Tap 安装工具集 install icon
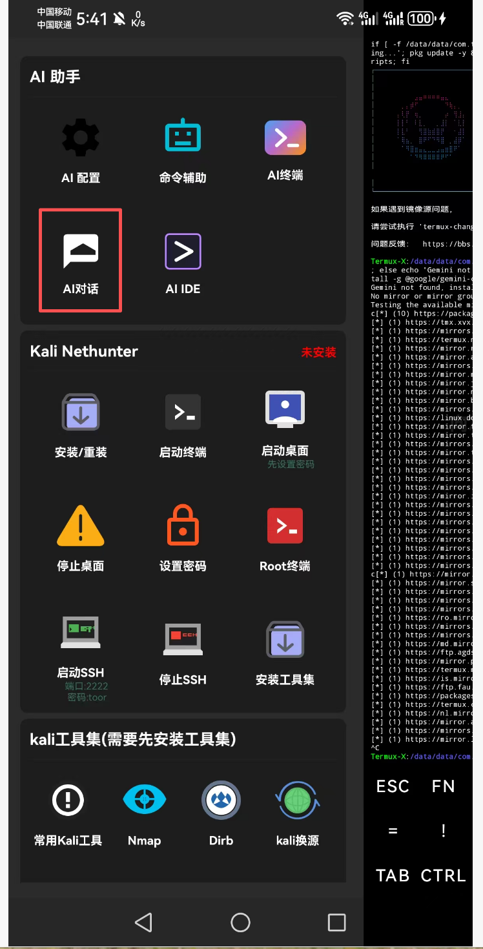 tap(285, 639)
